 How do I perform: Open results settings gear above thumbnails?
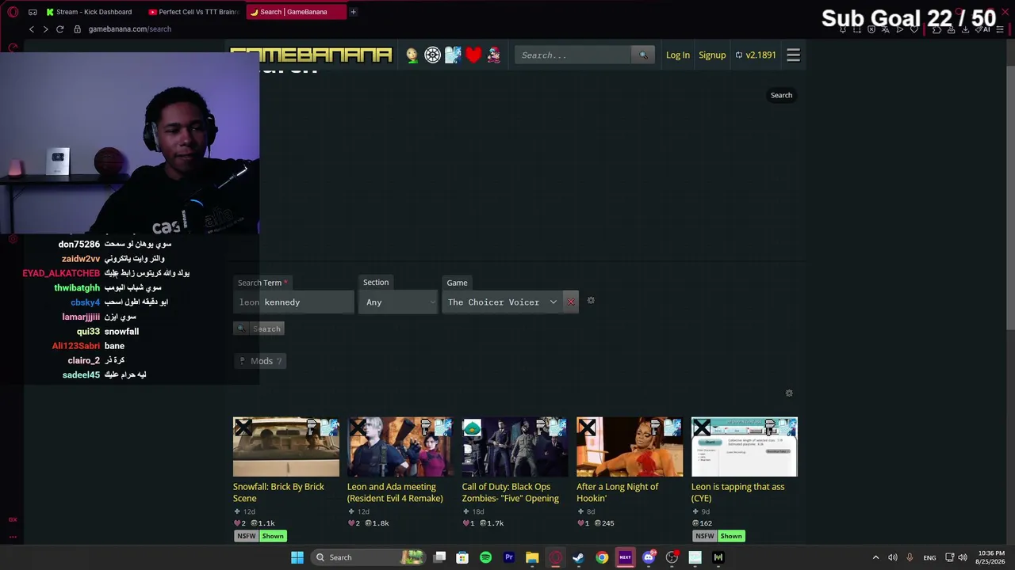(x=789, y=393)
